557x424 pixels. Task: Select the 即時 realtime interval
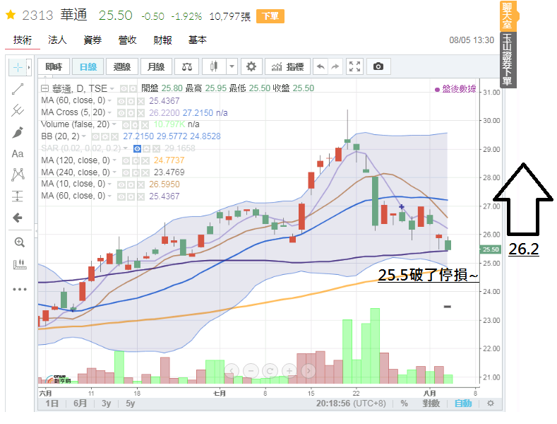tap(54, 66)
